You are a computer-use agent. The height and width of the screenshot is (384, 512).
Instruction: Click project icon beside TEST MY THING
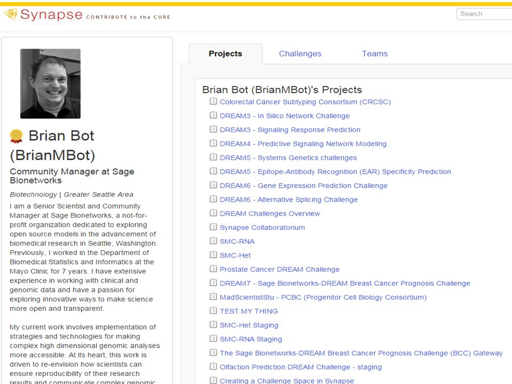[x=213, y=310]
